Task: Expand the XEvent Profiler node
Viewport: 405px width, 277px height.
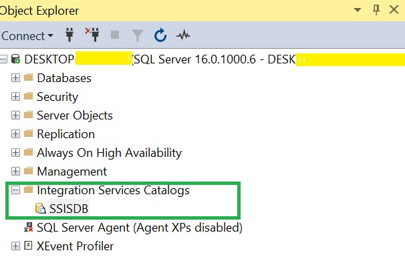Action: 15,246
